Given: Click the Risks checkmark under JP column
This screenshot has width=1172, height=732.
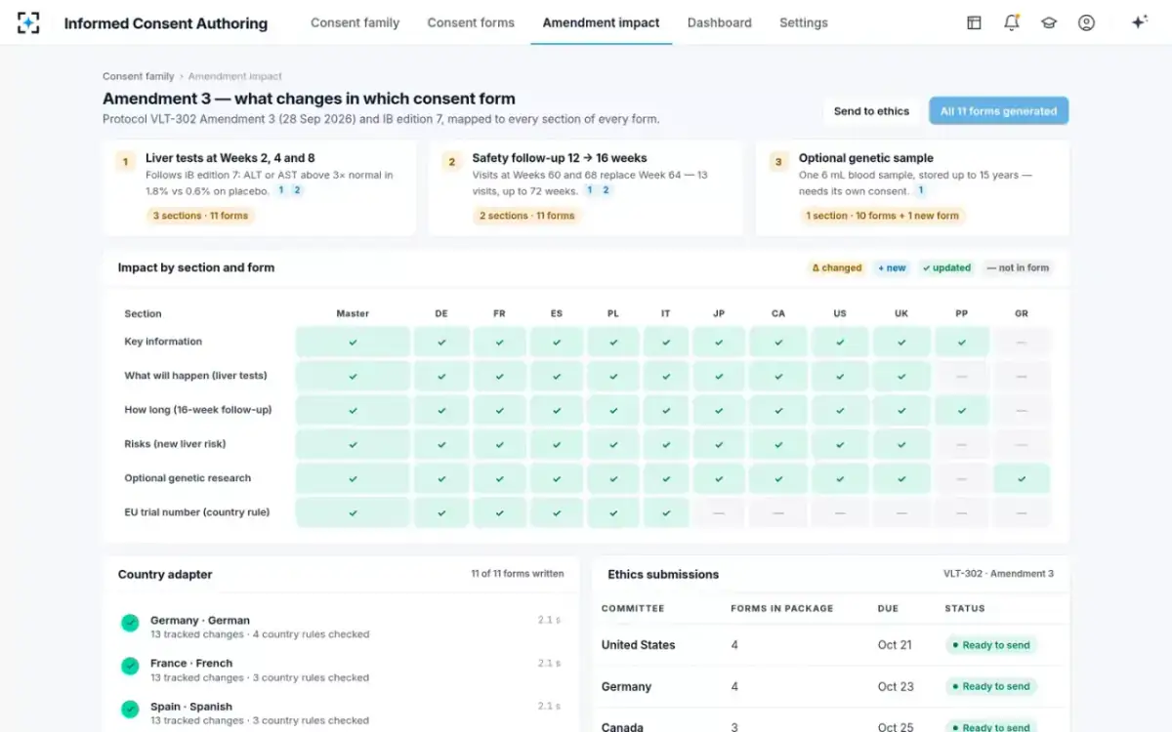Looking at the screenshot, I should pyautogui.click(x=719, y=444).
